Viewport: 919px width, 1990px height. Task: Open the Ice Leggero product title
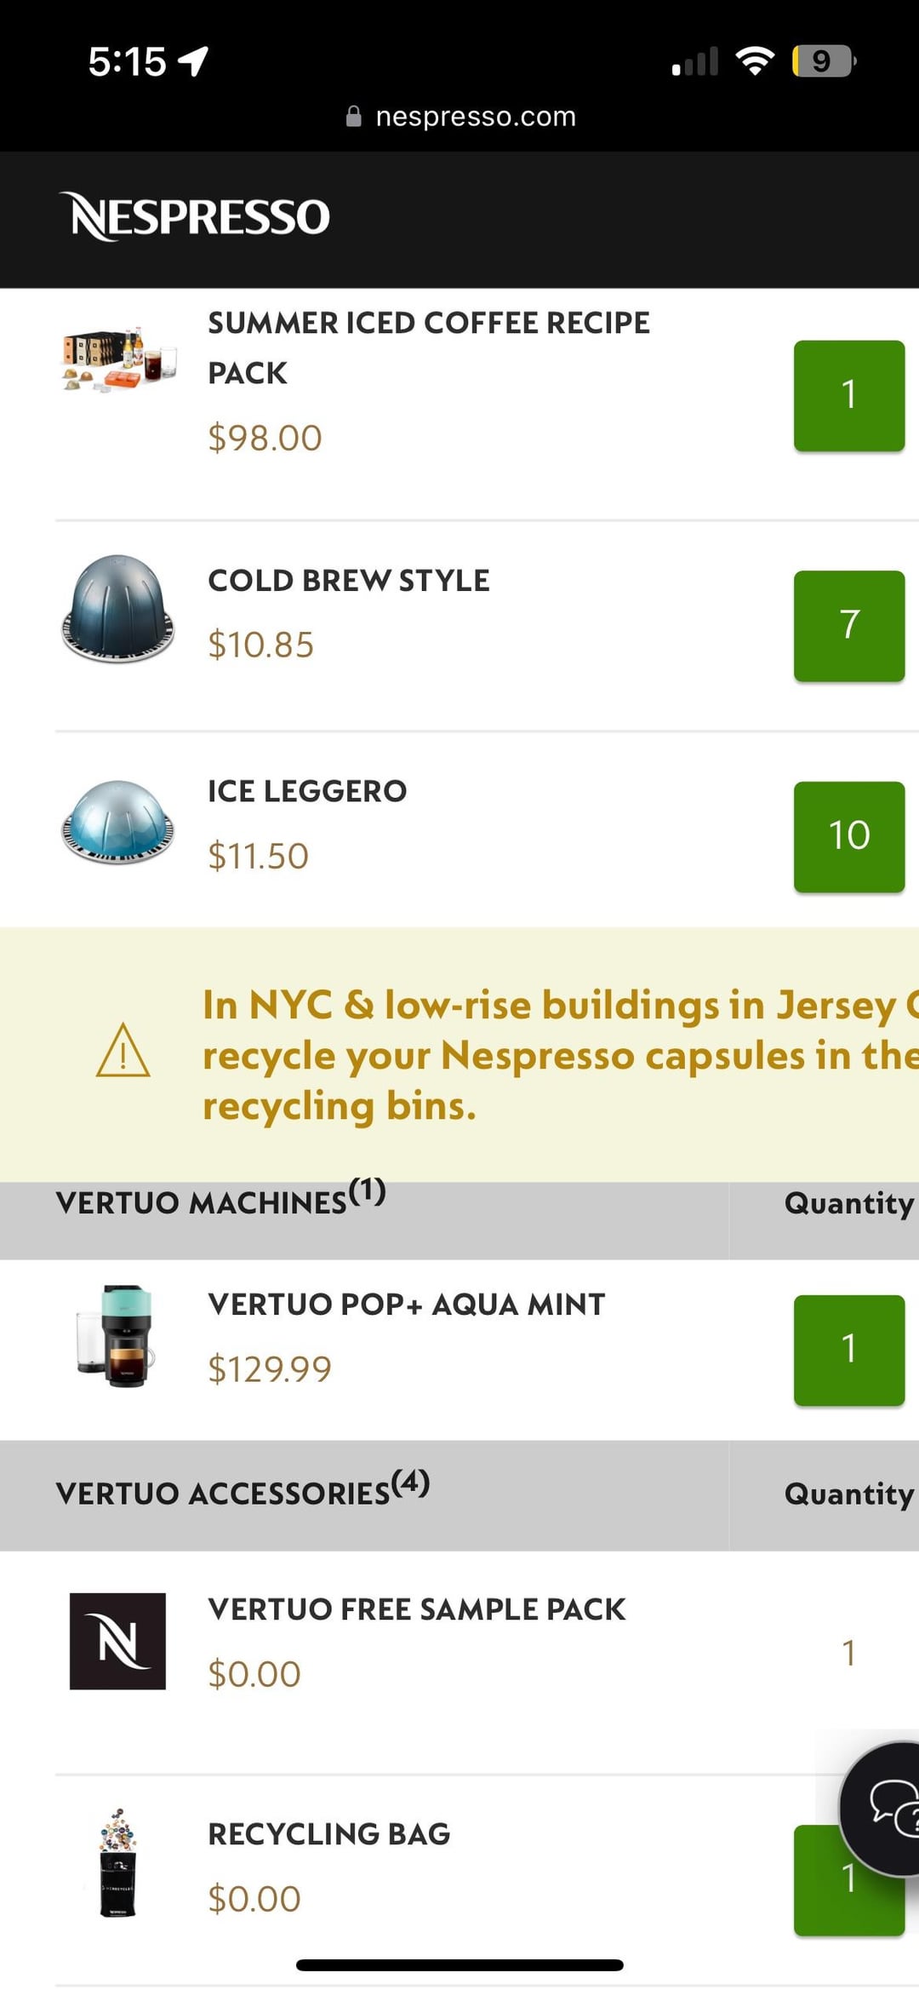(x=307, y=791)
